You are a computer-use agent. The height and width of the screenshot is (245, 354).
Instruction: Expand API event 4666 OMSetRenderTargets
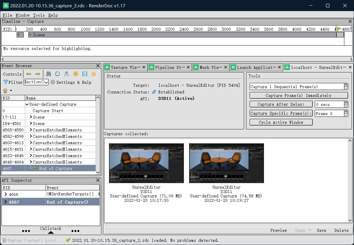[x=5, y=194]
